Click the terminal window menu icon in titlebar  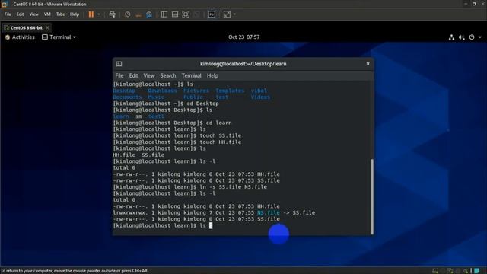(119, 64)
